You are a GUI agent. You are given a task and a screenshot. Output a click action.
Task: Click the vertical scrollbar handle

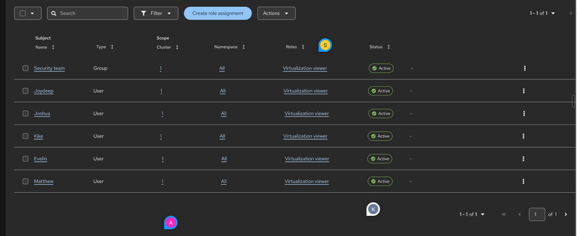(x=574, y=101)
